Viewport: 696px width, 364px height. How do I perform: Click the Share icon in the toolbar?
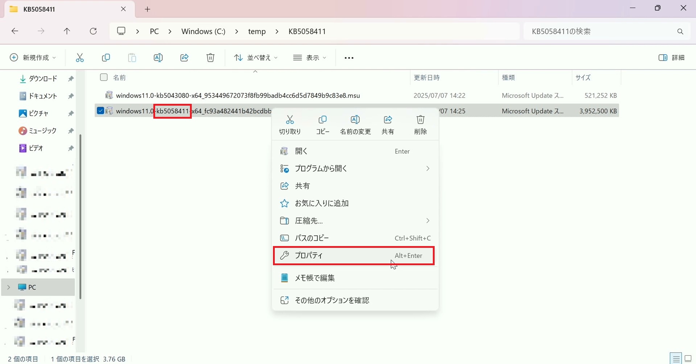[184, 58]
